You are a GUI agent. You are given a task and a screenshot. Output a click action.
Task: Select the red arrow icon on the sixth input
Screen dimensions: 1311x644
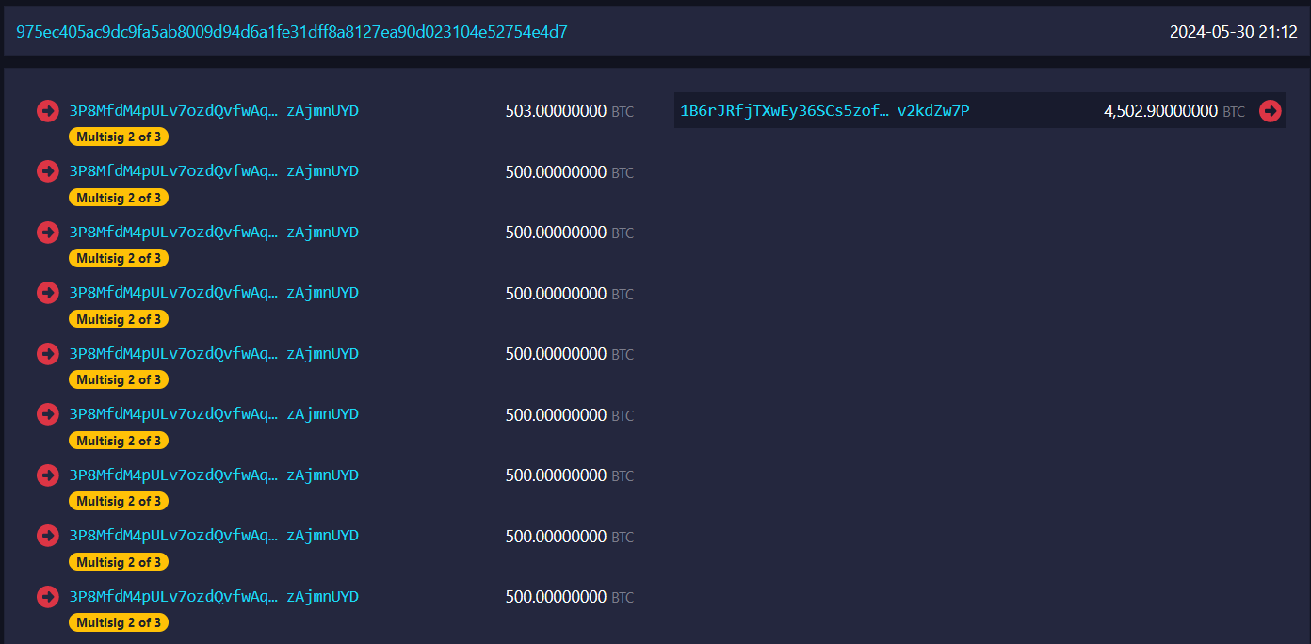pyautogui.click(x=47, y=413)
